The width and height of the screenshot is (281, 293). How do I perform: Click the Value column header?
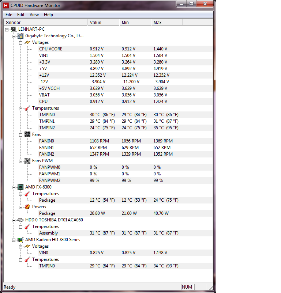click(x=103, y=22)
